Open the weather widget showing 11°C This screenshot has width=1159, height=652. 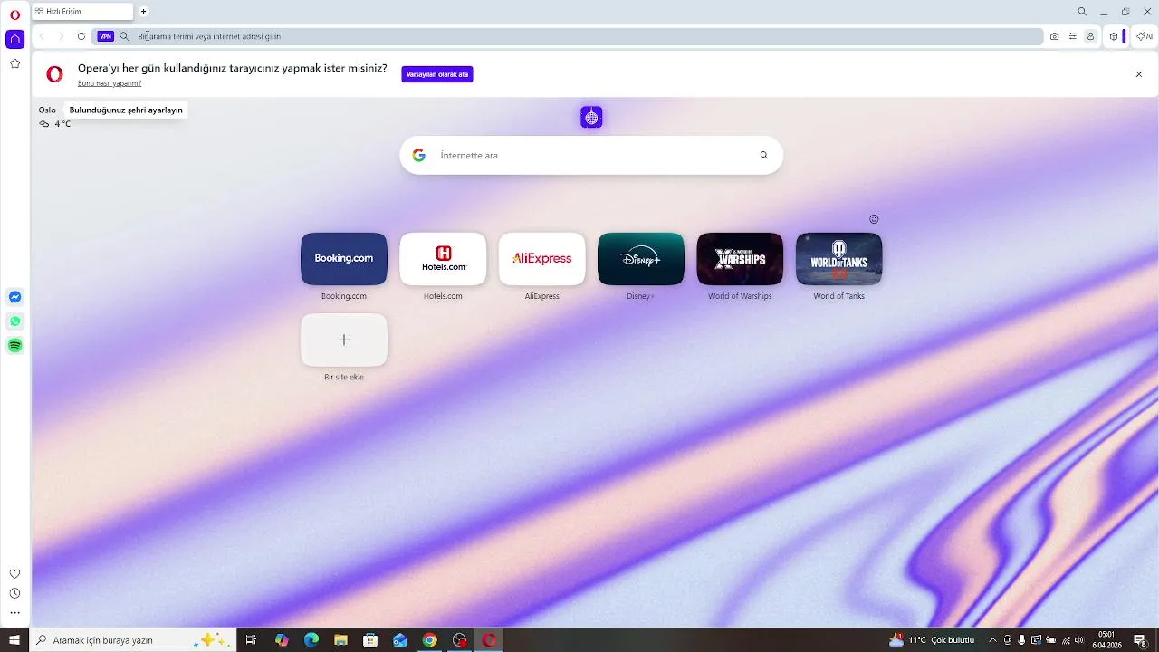[932, 640]
